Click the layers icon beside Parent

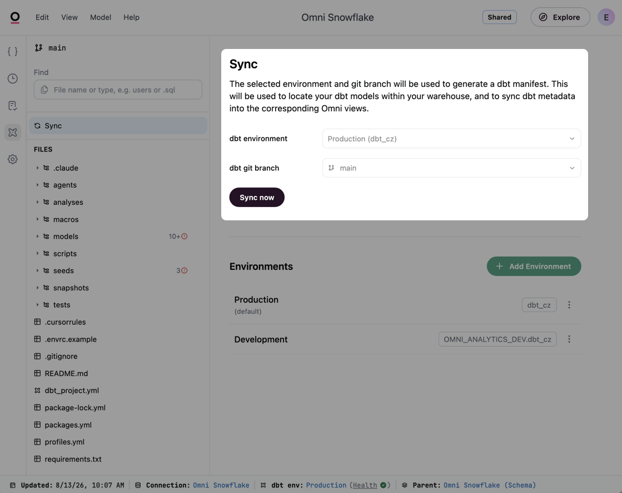point(404,485)
